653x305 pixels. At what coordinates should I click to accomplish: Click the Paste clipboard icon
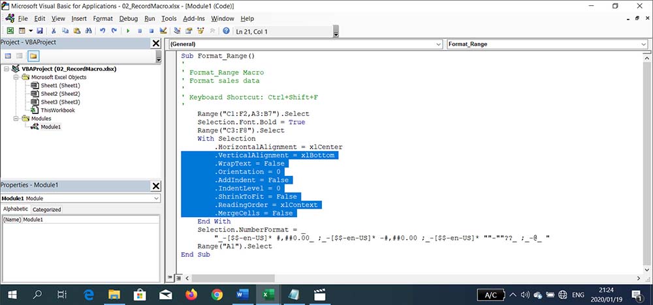coord(76,31)
